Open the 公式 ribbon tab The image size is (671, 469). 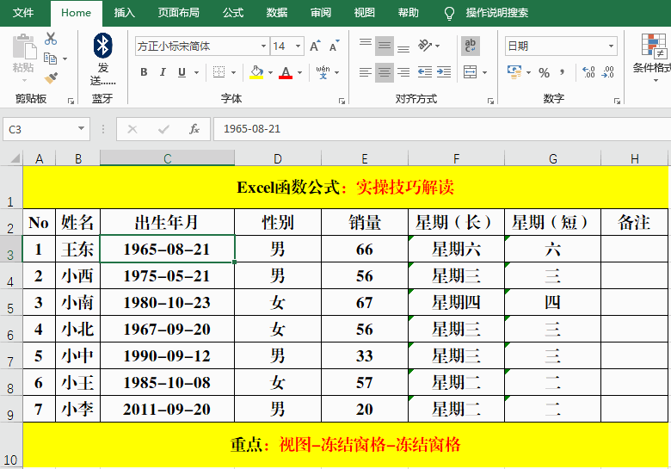click(x=232, y=13)
